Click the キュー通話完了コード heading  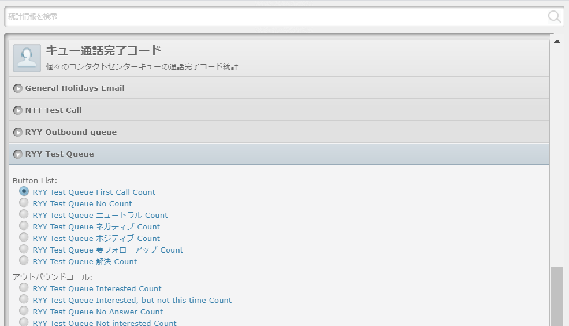click(x=103, y=50)
